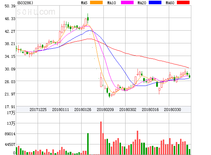Image resolution: width=211 pixels, height=155 pixels.
Task: Click the MA10 legend label
Action: click(x=111, y=3)
